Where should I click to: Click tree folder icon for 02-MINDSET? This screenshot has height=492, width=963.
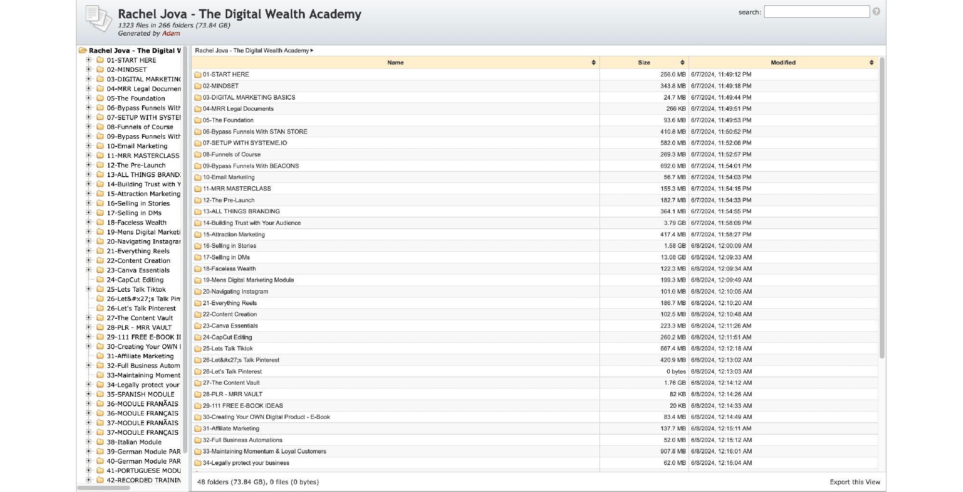[100, 69]
